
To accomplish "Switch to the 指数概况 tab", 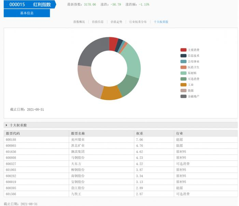I will 79,22.
